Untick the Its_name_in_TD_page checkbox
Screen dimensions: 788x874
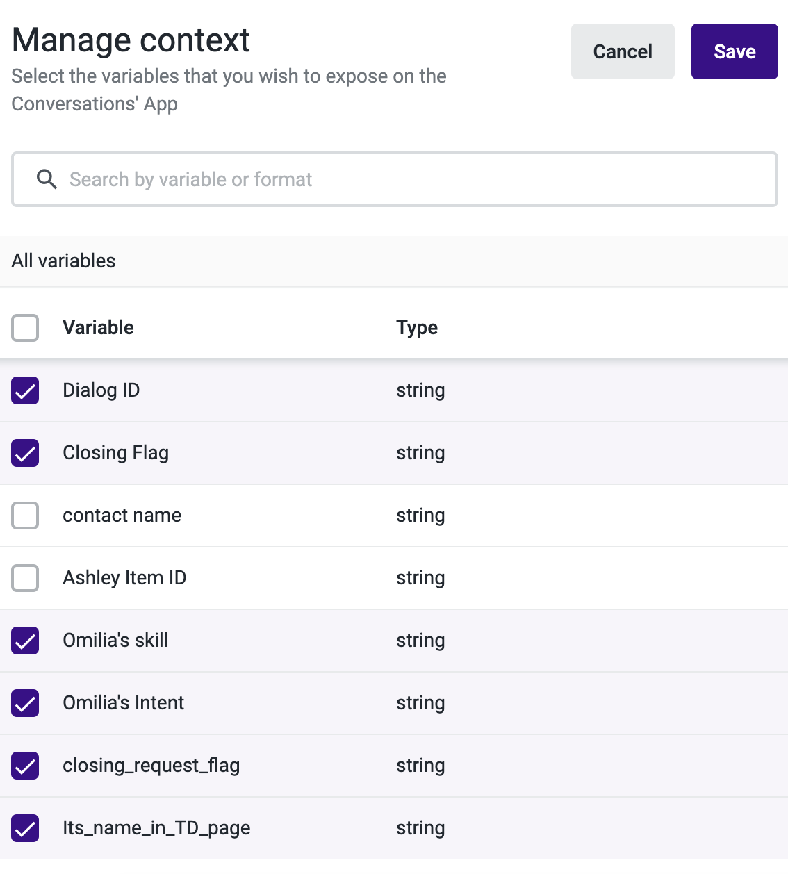pos(25,828)
